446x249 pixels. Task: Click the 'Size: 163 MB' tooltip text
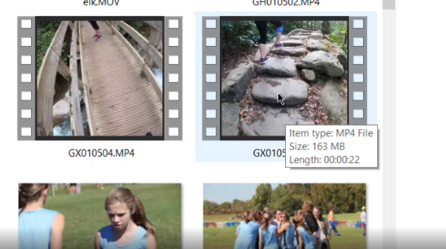pos(317,146)
